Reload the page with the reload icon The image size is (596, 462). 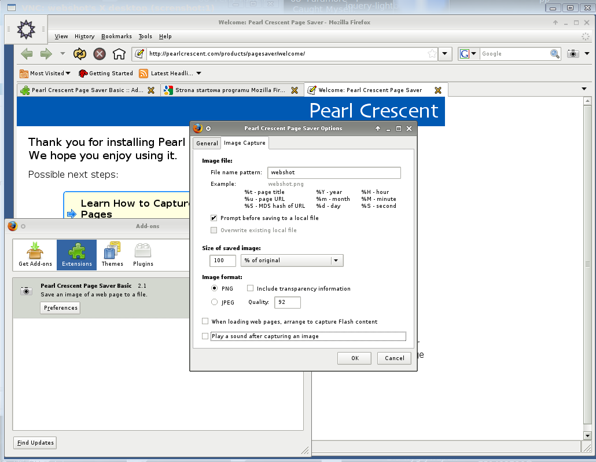(80, 54)
